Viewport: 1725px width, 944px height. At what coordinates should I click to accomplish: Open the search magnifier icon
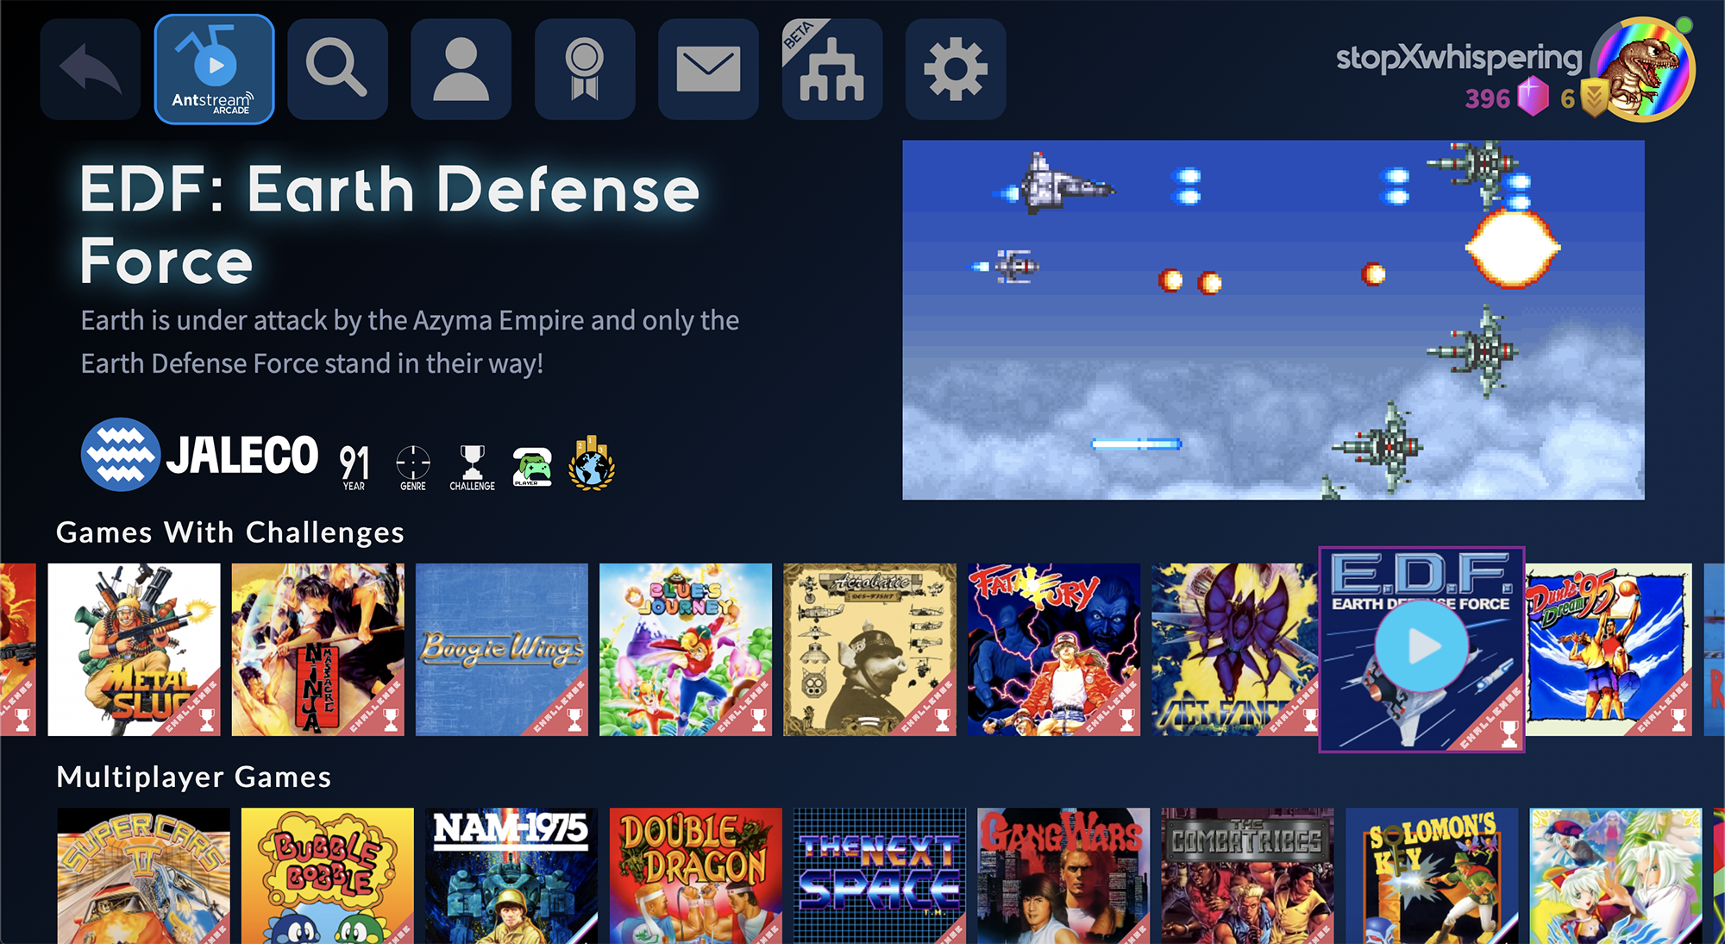click(x=337, y=69)
